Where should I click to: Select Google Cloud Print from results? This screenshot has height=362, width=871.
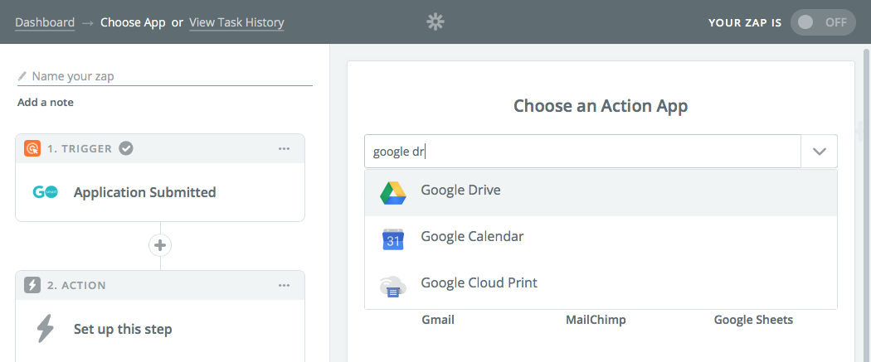(x=601, y=286)
